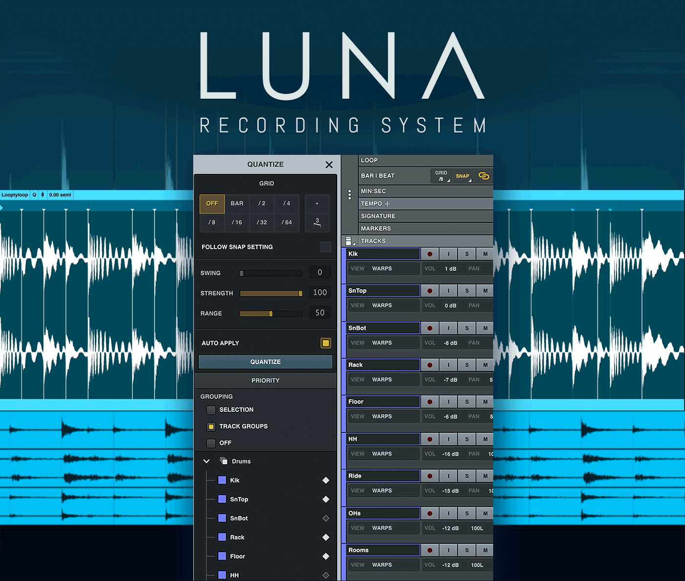Viewport: 685px width, 581px height.
Task: Select the MARKERS ruler row
Action: tap(426, 229)
